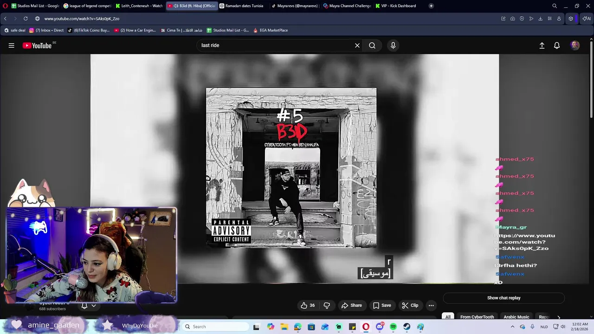This screenshot has height=334, width=594.
Task: Select the 'From CyberTooth' filter chip
Action: 477,317
